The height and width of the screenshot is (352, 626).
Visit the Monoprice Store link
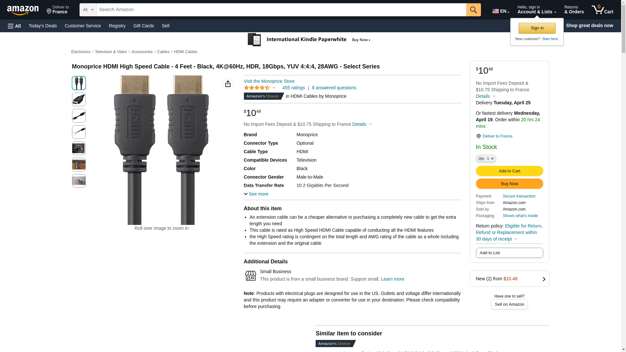point(269,81)
